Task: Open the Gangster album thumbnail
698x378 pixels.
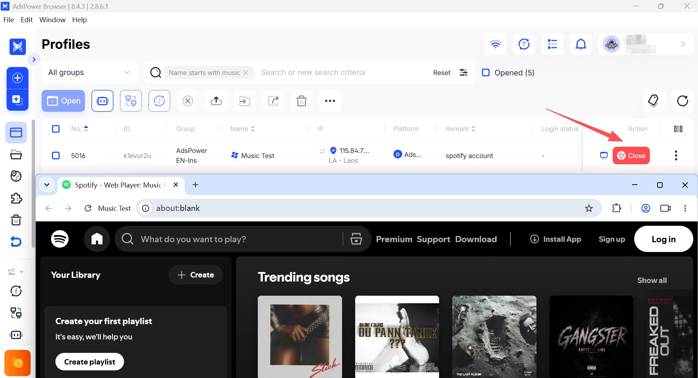Action: pos(592,337)
